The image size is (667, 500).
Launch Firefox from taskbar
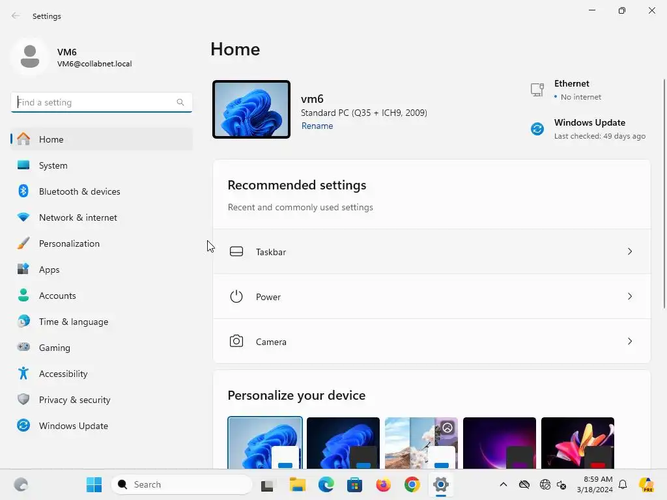[383, 484]
